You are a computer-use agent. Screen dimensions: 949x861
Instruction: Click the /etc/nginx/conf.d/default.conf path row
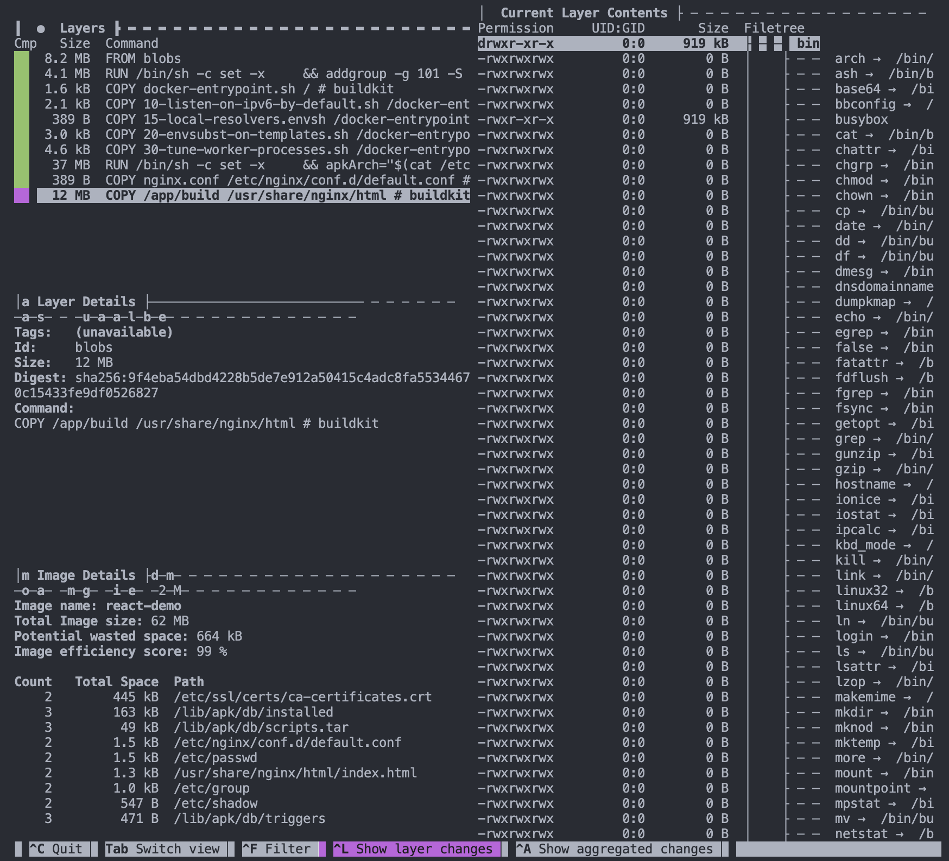pos(287,743)
